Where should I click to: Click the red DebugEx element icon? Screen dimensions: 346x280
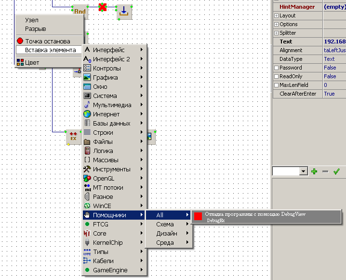(198, 217)
